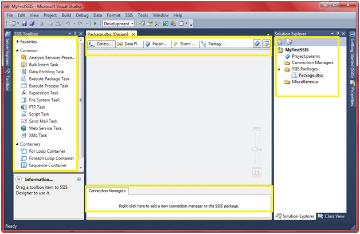Select the Send Mail Task item
Image resolution: width=360 pixels, height=234 pixels.
[x=39, y=121]
